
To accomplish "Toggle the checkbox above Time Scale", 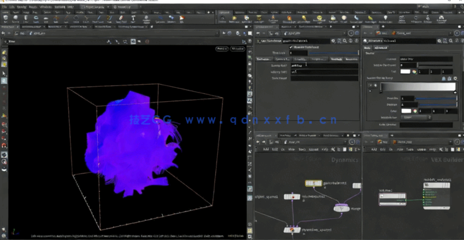I will (x=291, y=48).
